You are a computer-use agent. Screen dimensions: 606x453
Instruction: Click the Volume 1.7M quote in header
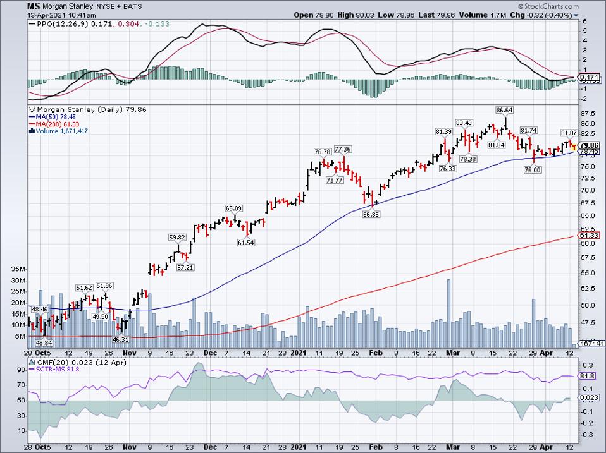(x=482, y=15)
